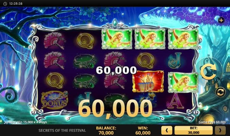Click the fairy symbol at top of fifth reel
The height and width of the screenshot is (136, 230).
tap(183, 39)
